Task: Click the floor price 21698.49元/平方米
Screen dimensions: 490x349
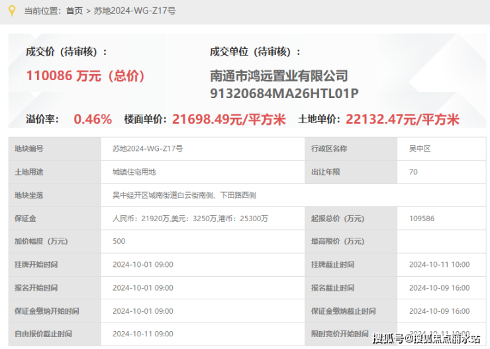Action: click(x=229, y=119)
